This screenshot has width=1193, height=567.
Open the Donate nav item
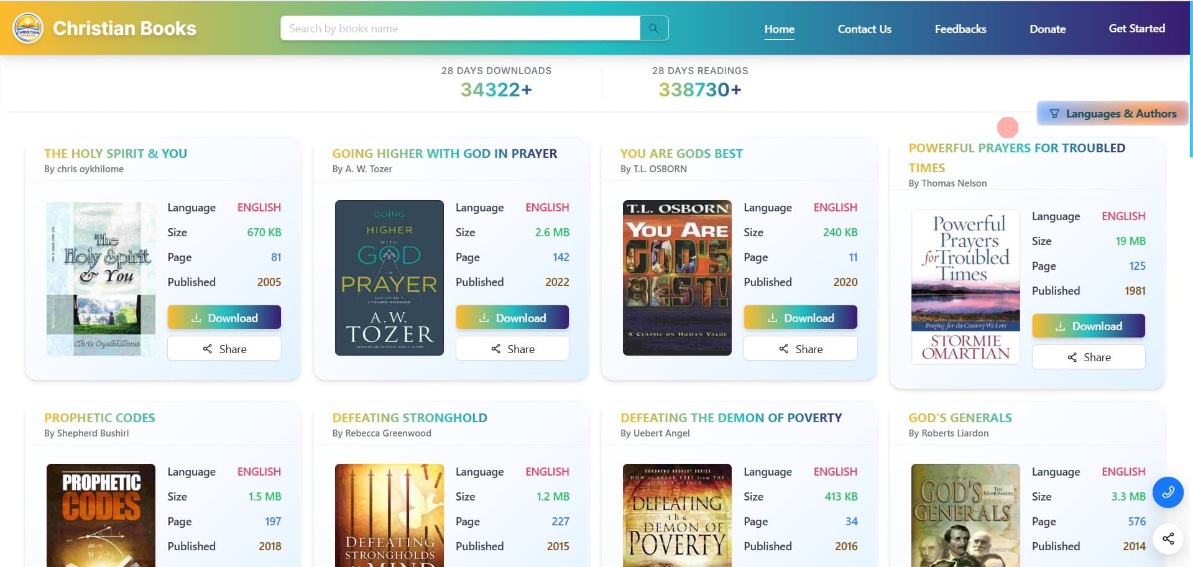point(1048,29)
